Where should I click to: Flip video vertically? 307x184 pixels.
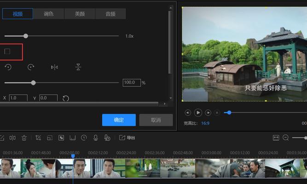point(78,67)
